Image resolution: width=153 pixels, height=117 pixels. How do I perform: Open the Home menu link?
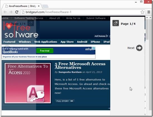pyautogui.click(x=5, y=18)
